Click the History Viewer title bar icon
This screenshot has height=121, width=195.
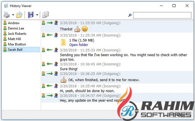(x=6, y=6)
